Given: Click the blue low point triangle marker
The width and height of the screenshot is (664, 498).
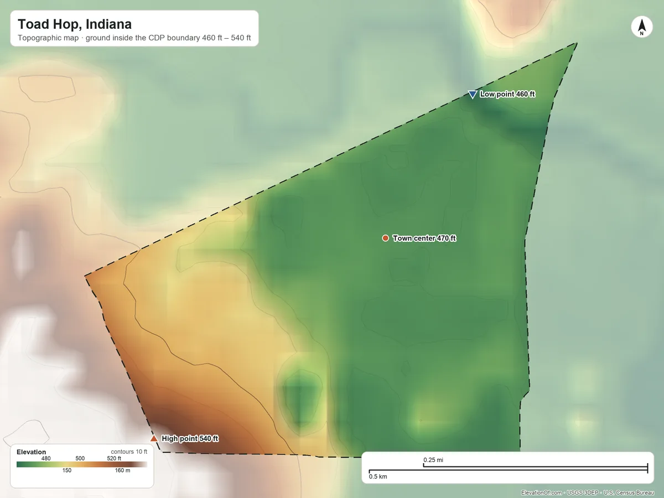Looking at the screenshot, I should click(x=472, y=95).
